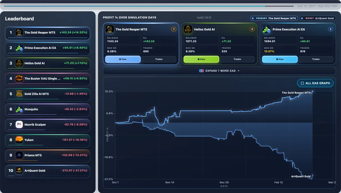Toggle View on The Gold Reaper MT5 card
Viewport: 341px width, 193px height.
click(x=123, y=59)
